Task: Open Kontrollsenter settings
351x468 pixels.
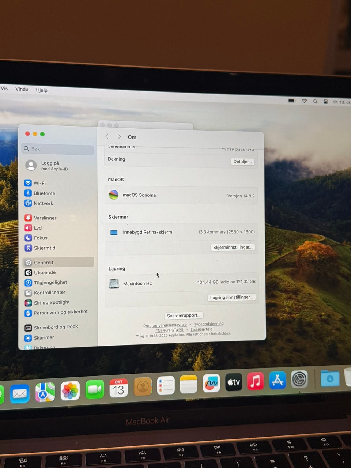Action: [x=45, y=292]
